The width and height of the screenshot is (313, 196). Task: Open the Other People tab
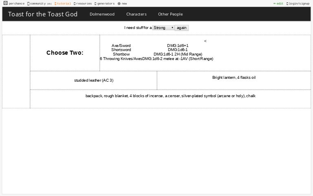click(x=170, y=14)
